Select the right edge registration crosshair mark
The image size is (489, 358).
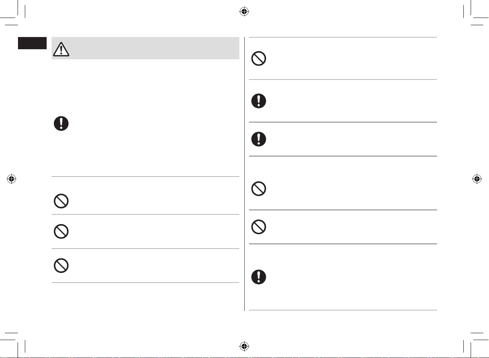pyautogui.click(x=476, y=179)
